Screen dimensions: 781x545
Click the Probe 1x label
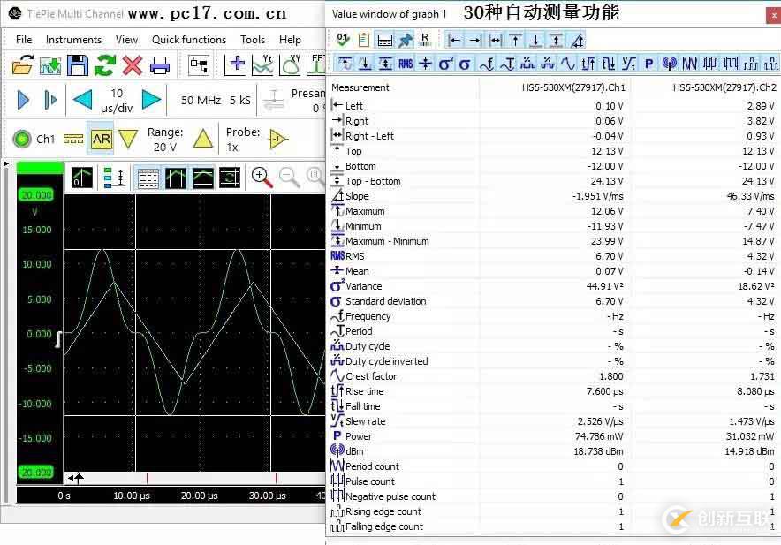243,140
